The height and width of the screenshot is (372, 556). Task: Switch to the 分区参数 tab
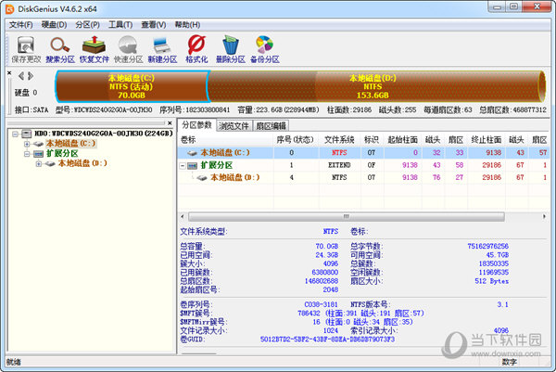196,125
